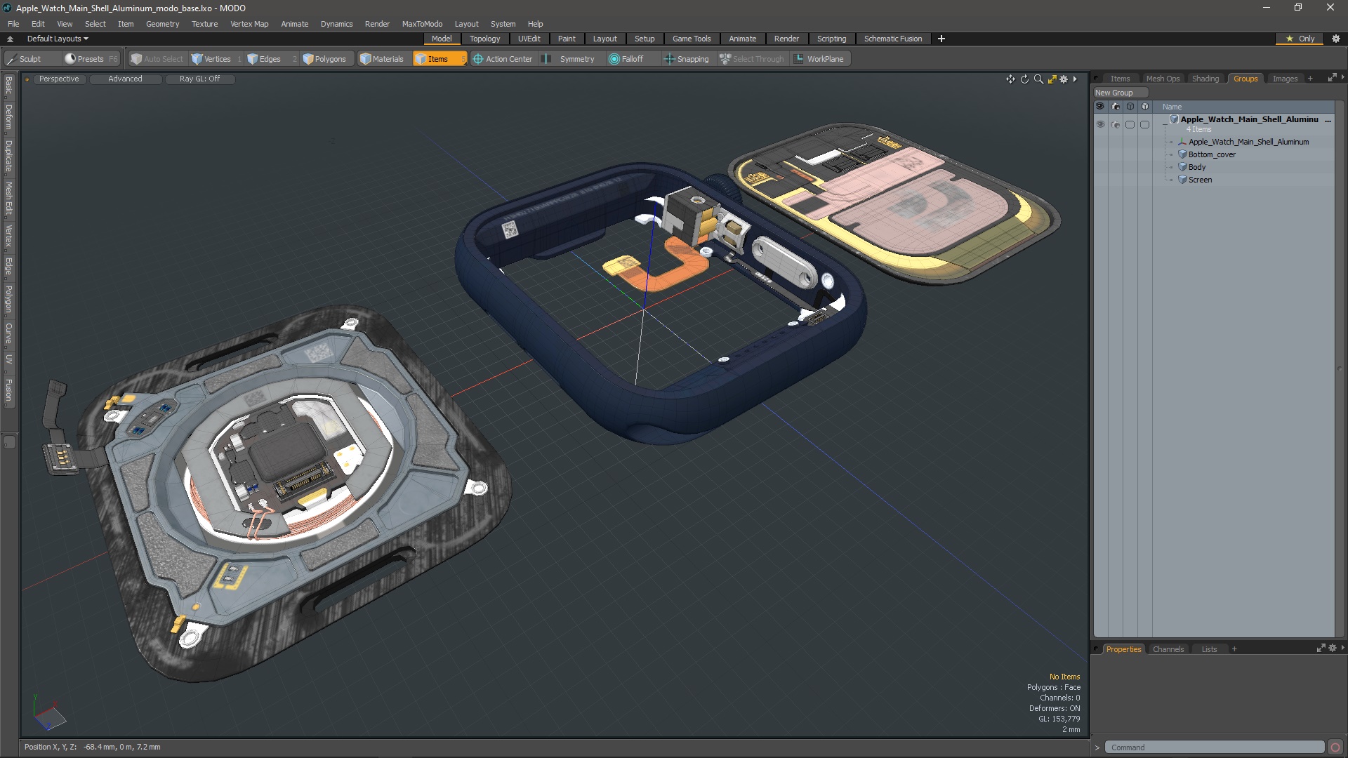This screenshot has height=758, width=1348.
Task: Expand the viewport options arrow
Action: [1075, 79]
